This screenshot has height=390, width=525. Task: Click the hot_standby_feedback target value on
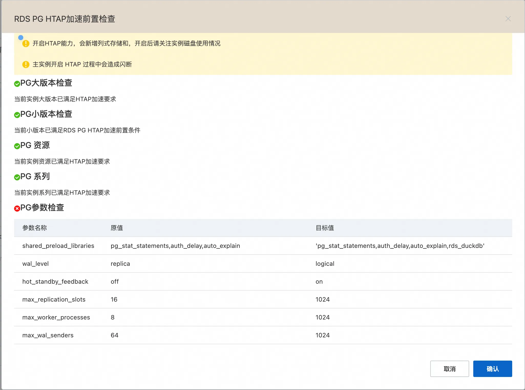(x=319, y=282)
